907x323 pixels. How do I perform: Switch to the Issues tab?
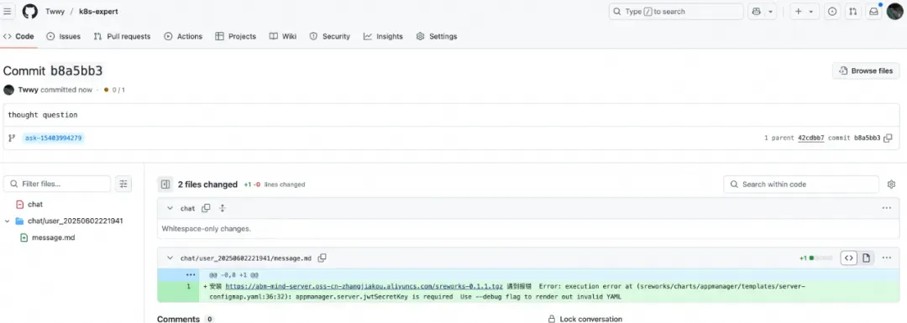[64, 36]
